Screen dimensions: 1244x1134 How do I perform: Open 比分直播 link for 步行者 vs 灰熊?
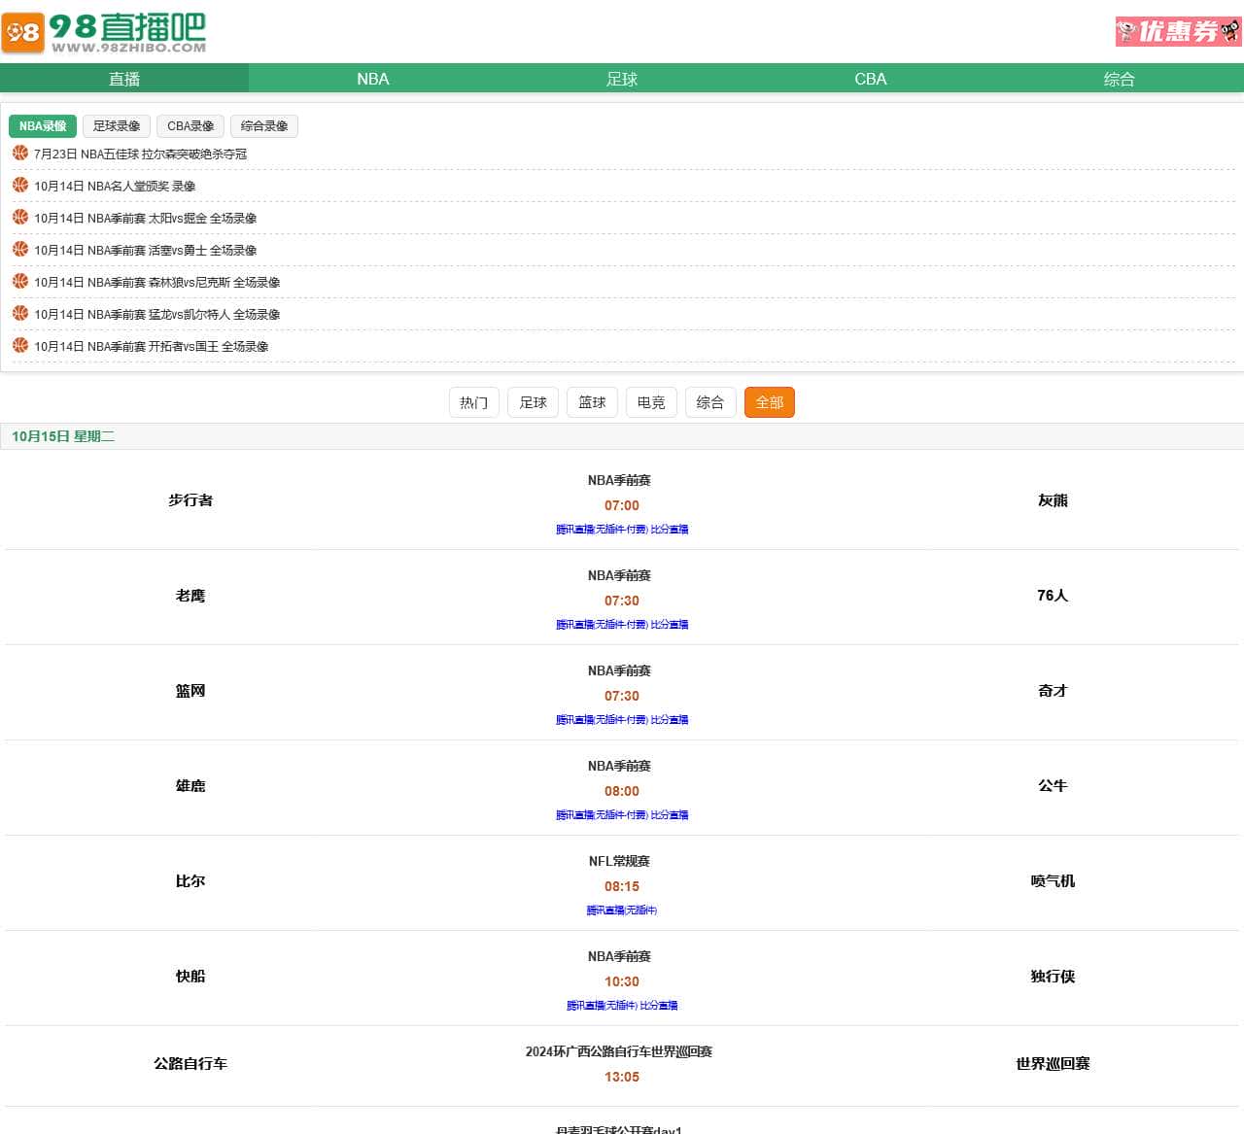coord(670,529)
